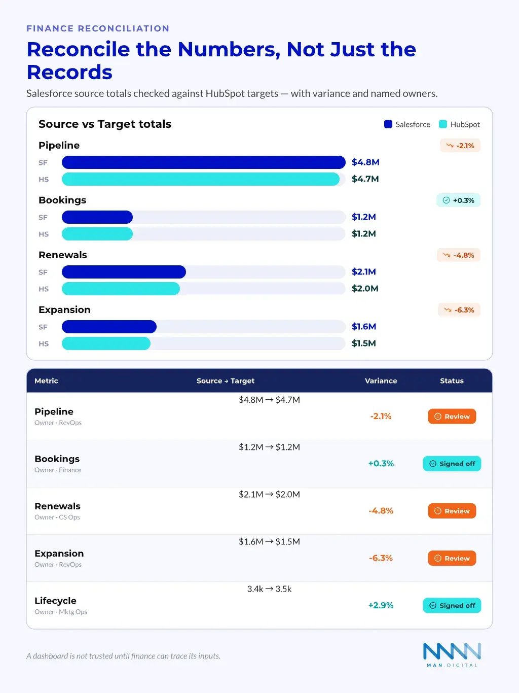Click the Pipeline metric name in table
519x693 pixels.
tap(54, 411)
